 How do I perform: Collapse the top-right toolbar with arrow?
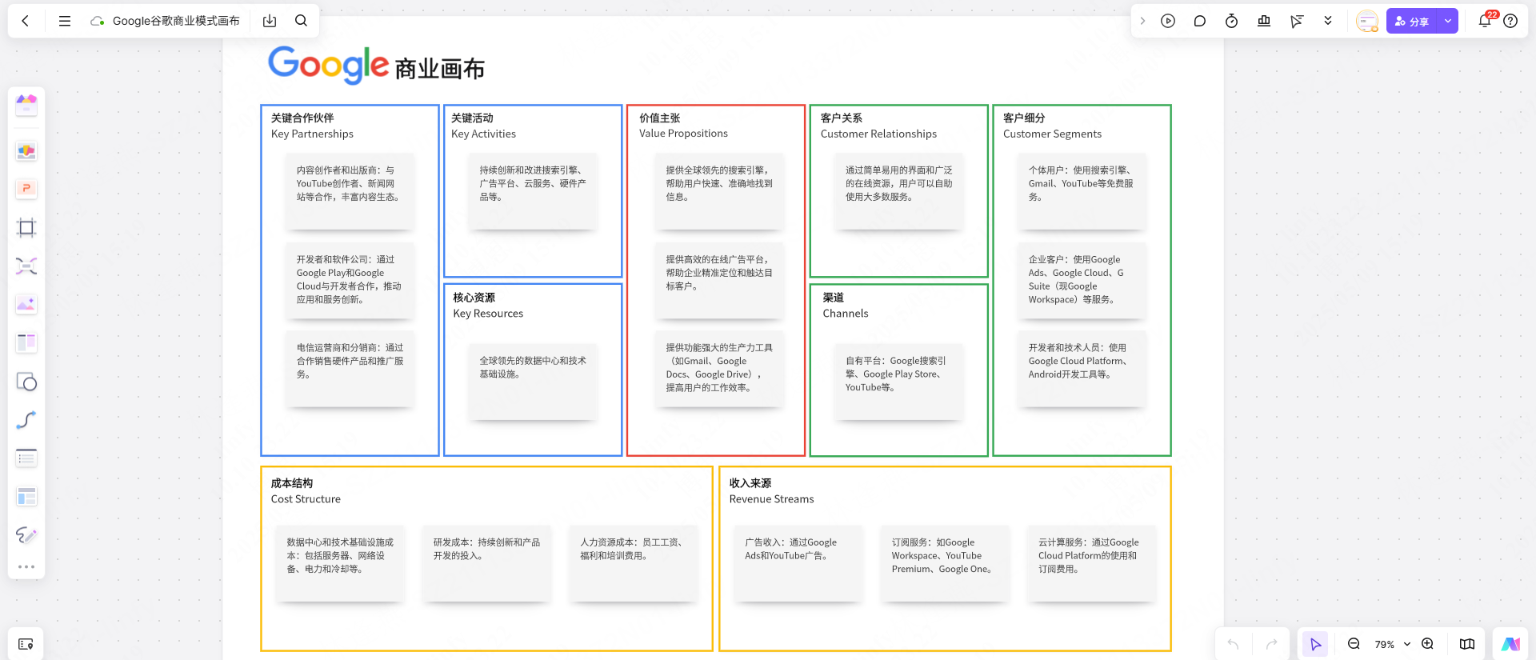[1142, 21]
